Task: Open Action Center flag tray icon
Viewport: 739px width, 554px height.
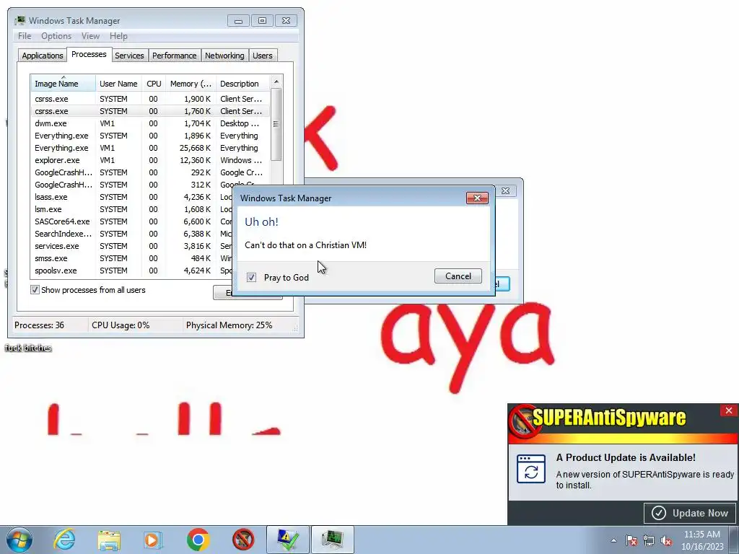Action: point(631,540)
